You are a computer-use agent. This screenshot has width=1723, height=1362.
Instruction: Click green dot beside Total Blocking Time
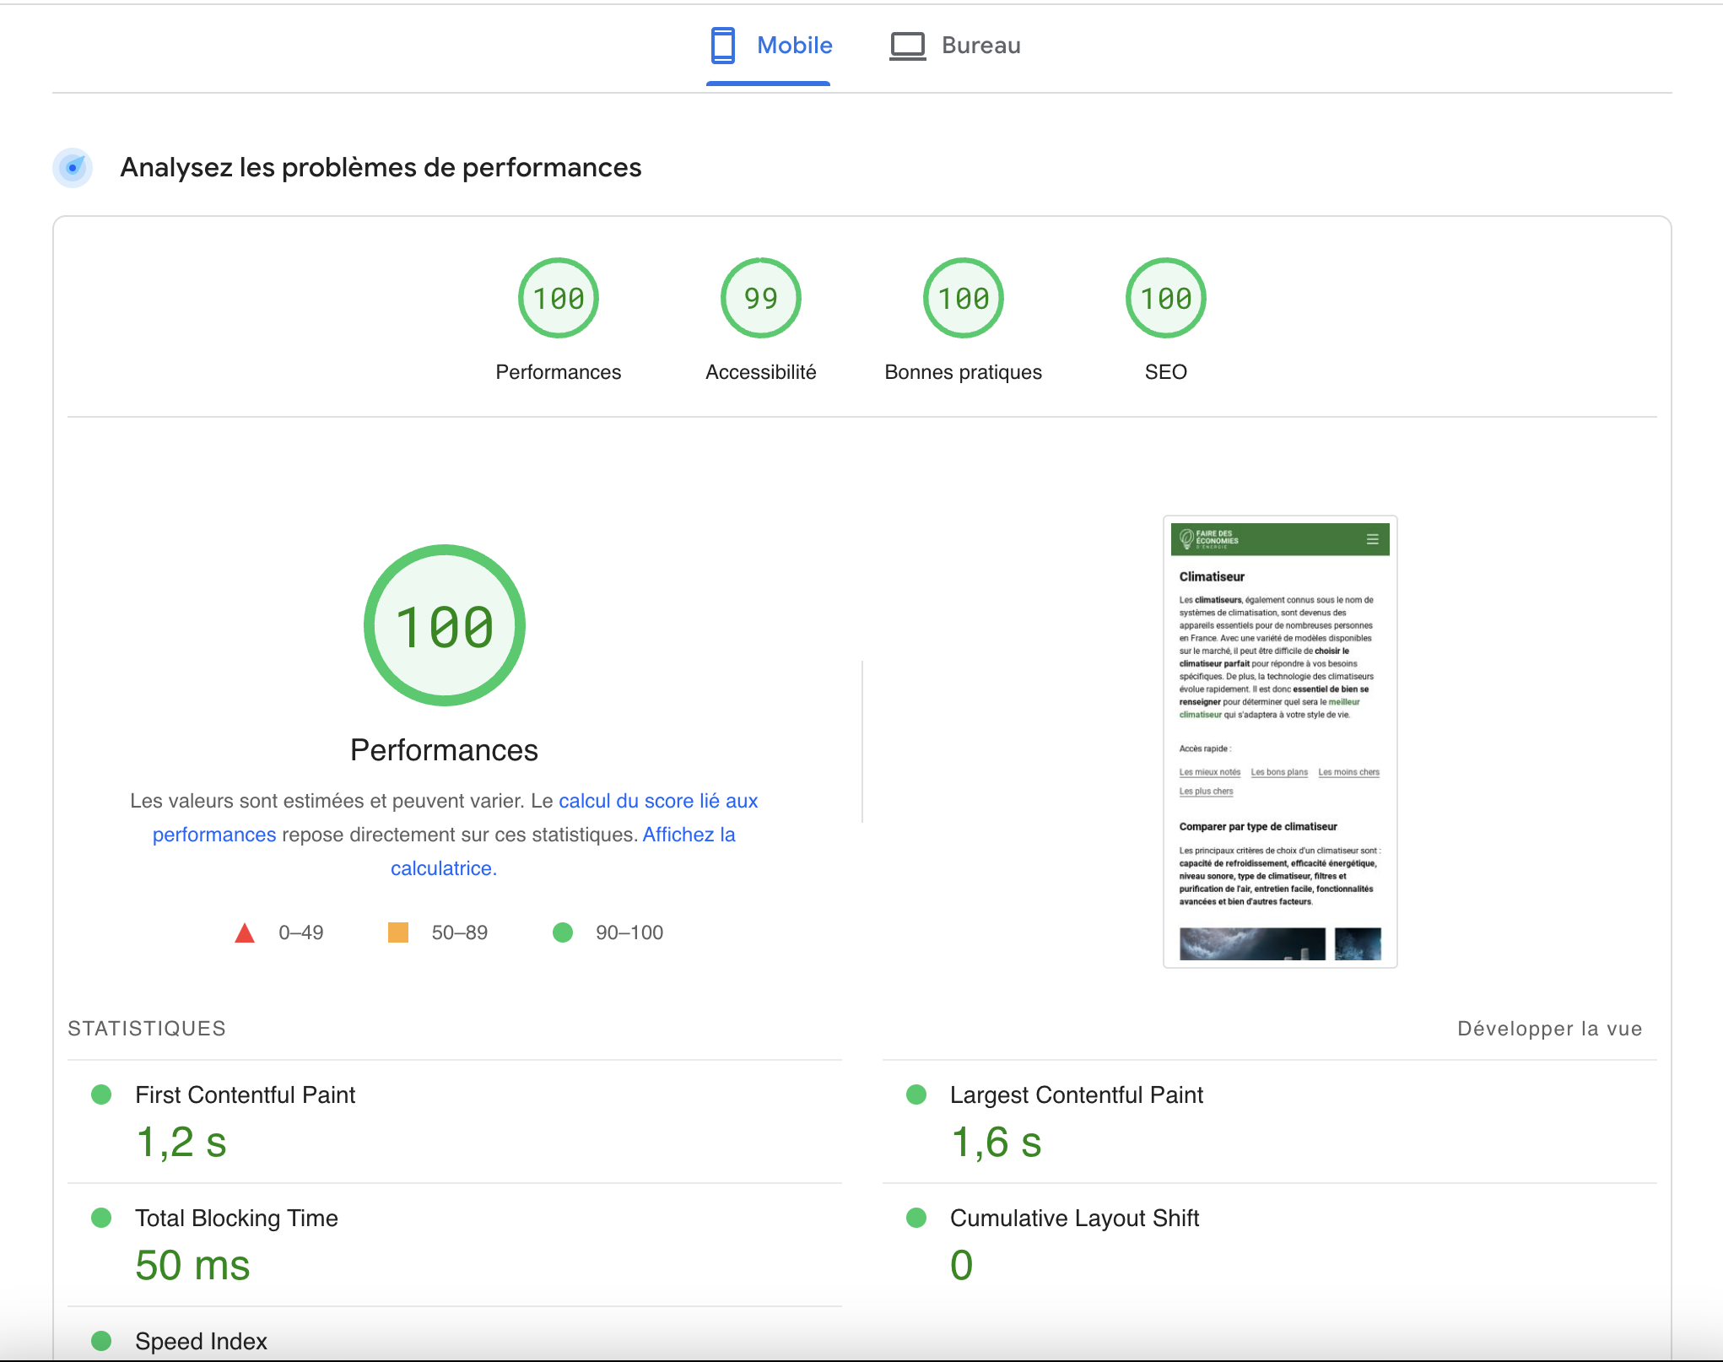tap(101, 1218)
